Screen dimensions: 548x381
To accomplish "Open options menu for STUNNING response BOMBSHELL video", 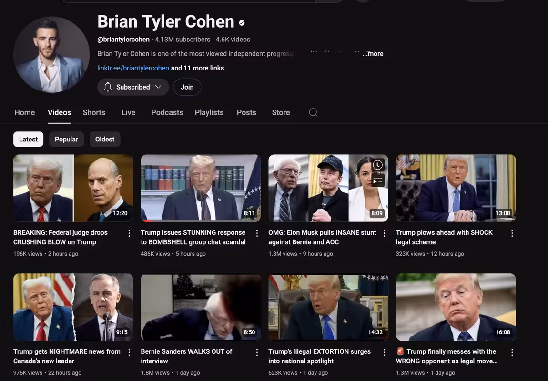I will [x=257, y=233].
